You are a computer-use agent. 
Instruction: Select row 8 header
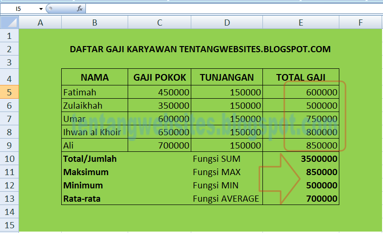(9, 132)
